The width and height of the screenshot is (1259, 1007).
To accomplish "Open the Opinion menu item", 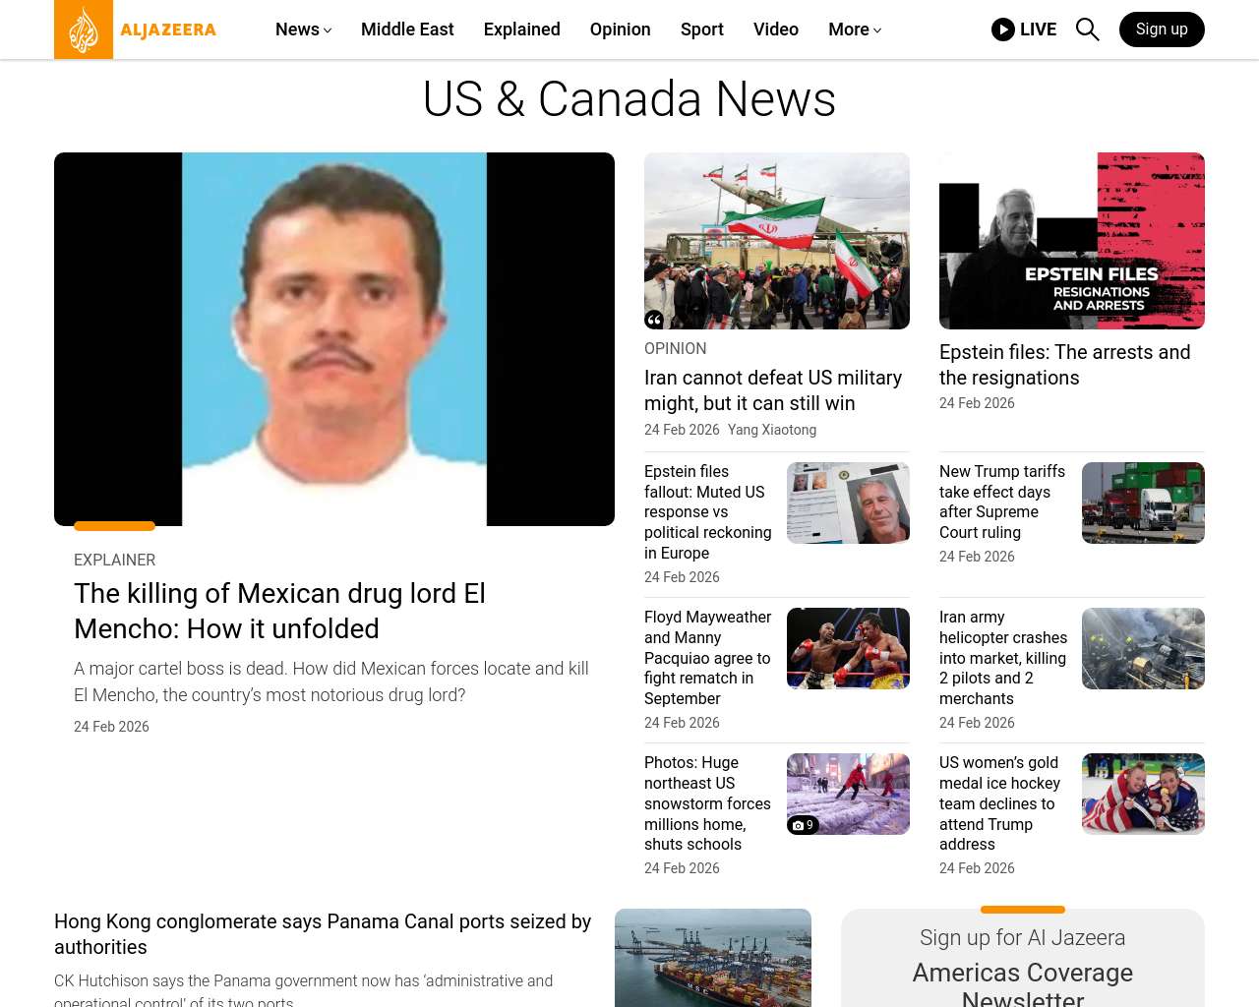I will 620,30.
